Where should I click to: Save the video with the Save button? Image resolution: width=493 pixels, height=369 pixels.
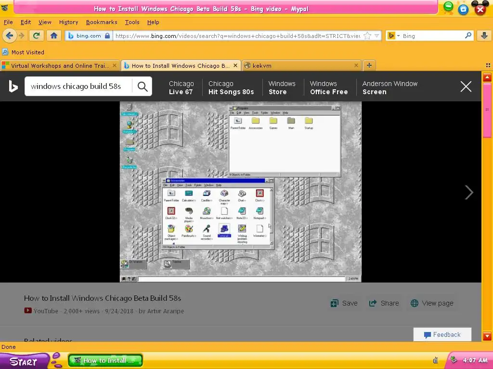click(344, 303)
